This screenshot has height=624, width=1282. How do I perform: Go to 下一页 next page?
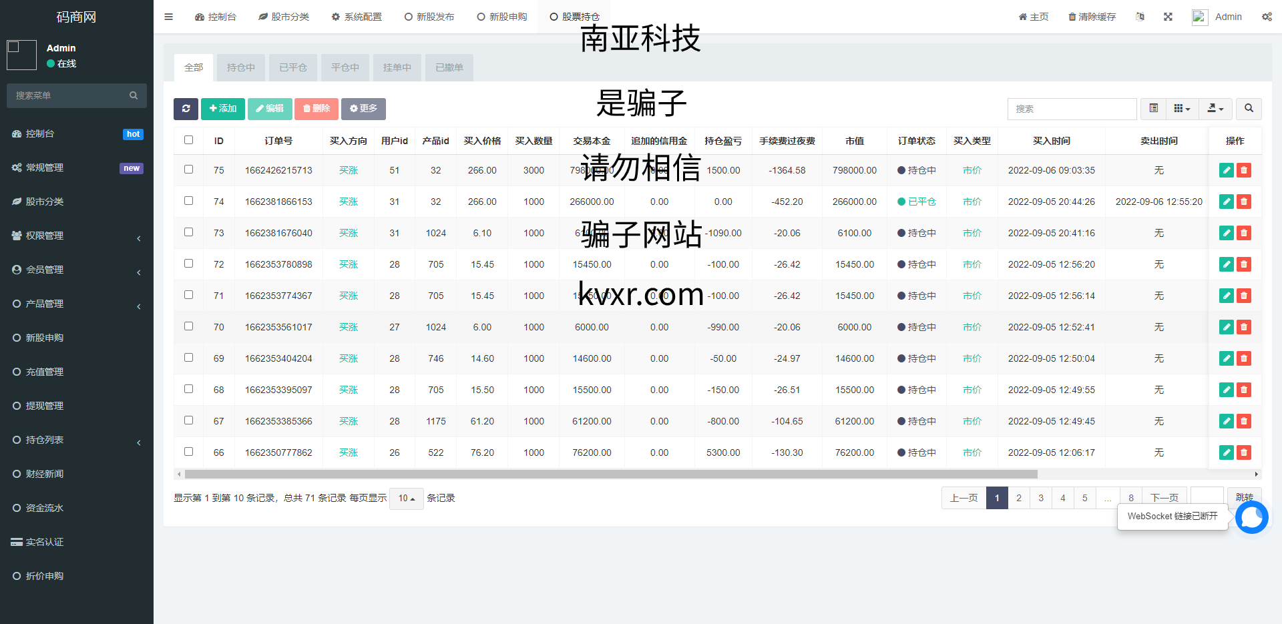point(1164,498)
